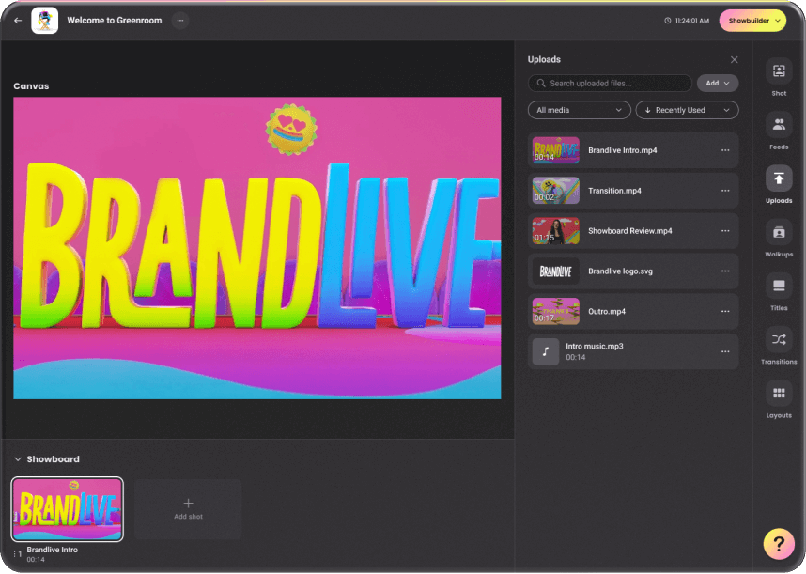
Task: Open the Titles panel in sidebar
Action: pos(779,287)
